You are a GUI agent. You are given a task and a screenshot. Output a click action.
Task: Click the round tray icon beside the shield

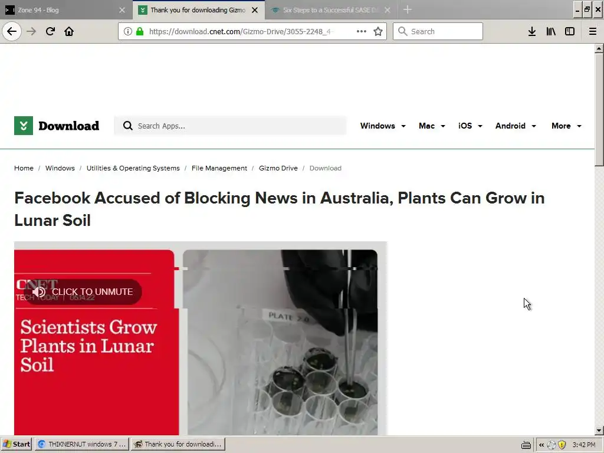[x=552, y=445]
